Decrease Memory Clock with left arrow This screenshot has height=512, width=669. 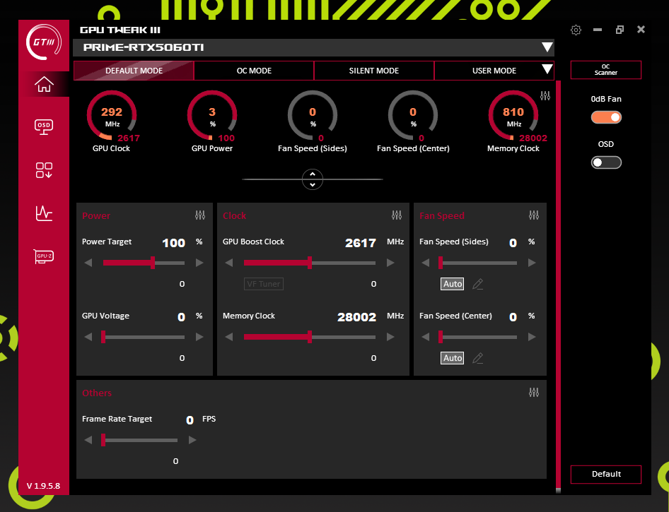tap(229, 337)
